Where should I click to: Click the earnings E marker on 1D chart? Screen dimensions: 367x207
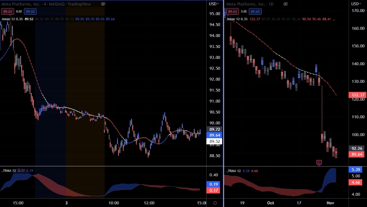[319, 163]
